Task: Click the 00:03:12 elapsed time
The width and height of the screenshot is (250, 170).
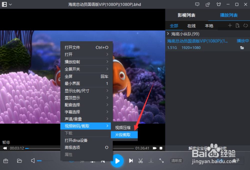Action: coord(17,148)
